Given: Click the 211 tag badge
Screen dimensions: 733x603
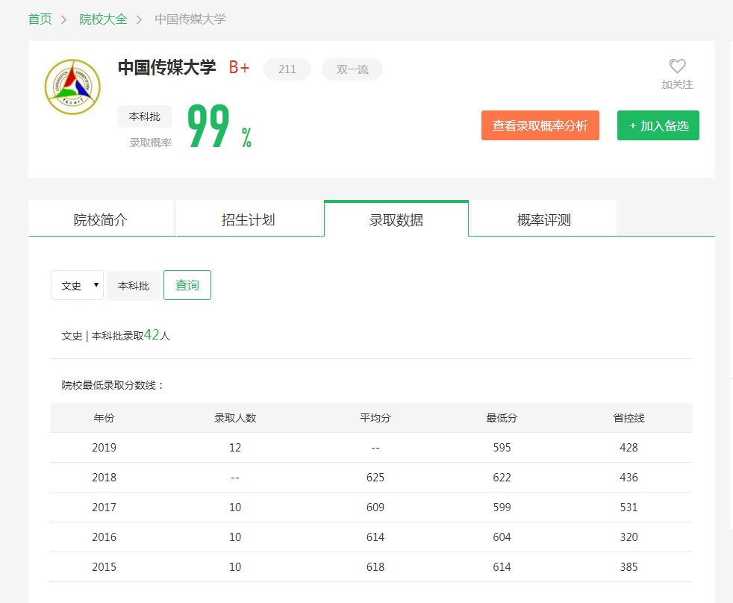Looking at the screenshot, I should tap(287, 69).
